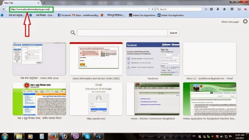Open Windows Explorer from taskbar
Screen dimensions: 249x140
tap(19, 136)
